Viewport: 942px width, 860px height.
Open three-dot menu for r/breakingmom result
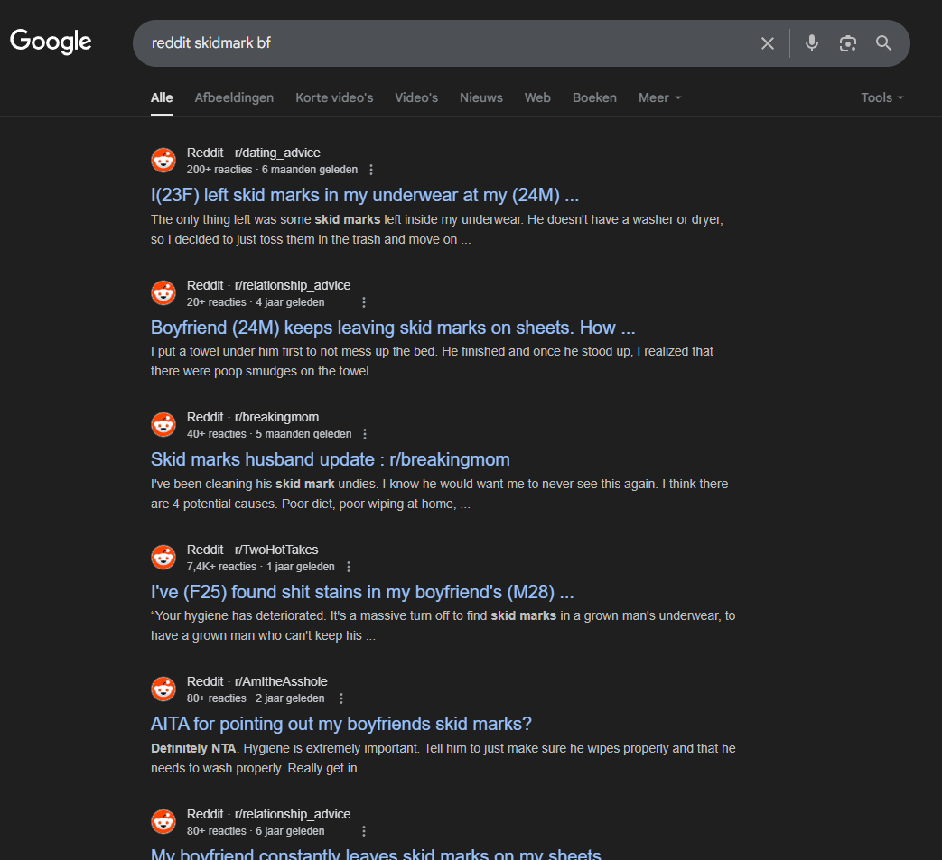(365, 434)
